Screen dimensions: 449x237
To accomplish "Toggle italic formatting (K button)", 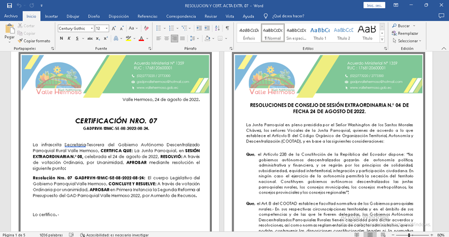I will point(69,38).
